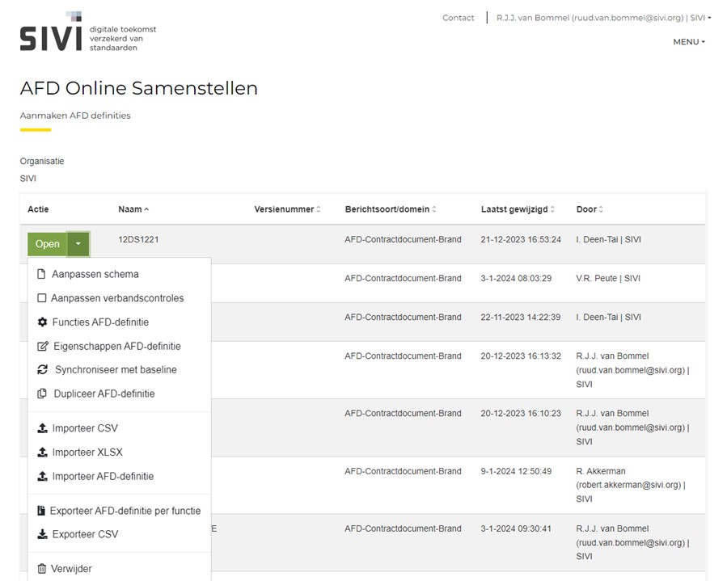Click the Organisatie label
Viewport: 727px width, 581px height.
[x=42, y=162]
